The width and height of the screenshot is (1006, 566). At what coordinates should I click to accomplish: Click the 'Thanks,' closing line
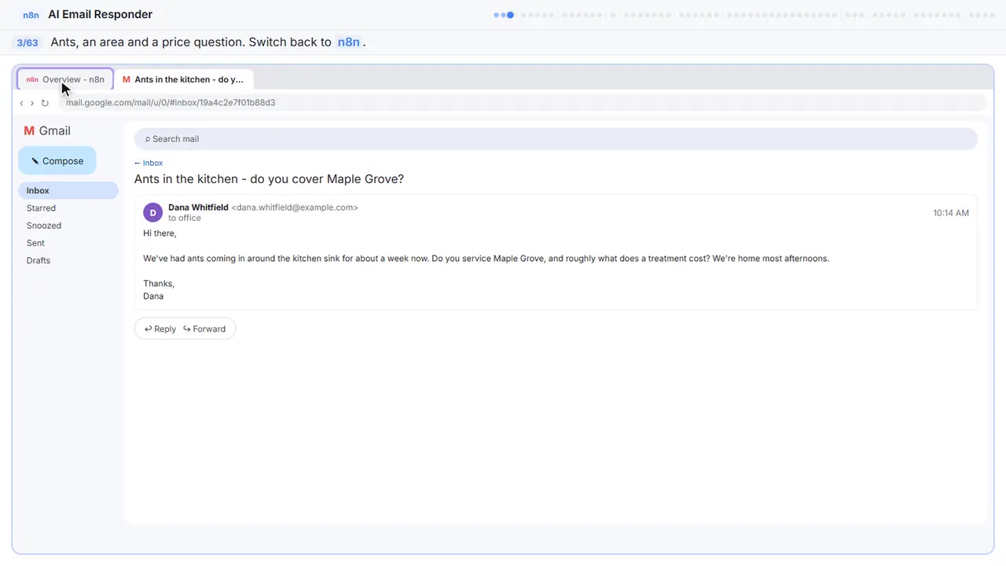(x=159, y=284)
